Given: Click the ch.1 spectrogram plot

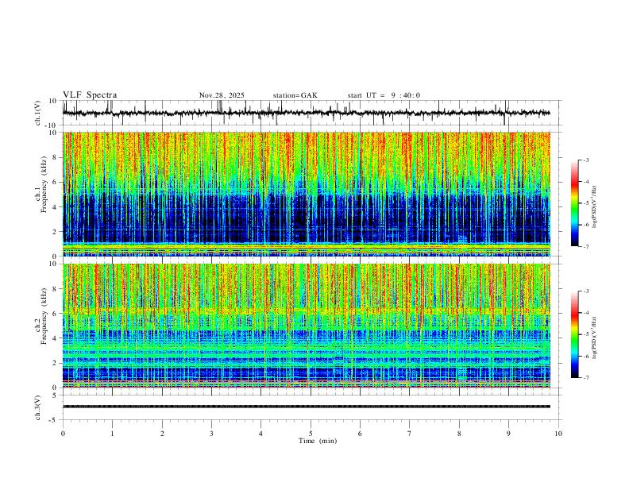Looking at the screenshot, I should 306,194.
